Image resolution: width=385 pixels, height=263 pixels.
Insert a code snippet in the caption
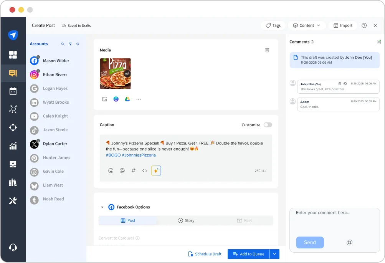click(x=145, y=171)
